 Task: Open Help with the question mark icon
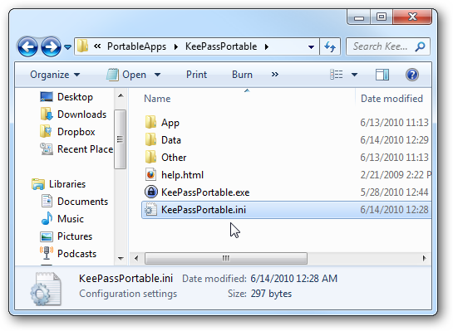coord(412,75)
